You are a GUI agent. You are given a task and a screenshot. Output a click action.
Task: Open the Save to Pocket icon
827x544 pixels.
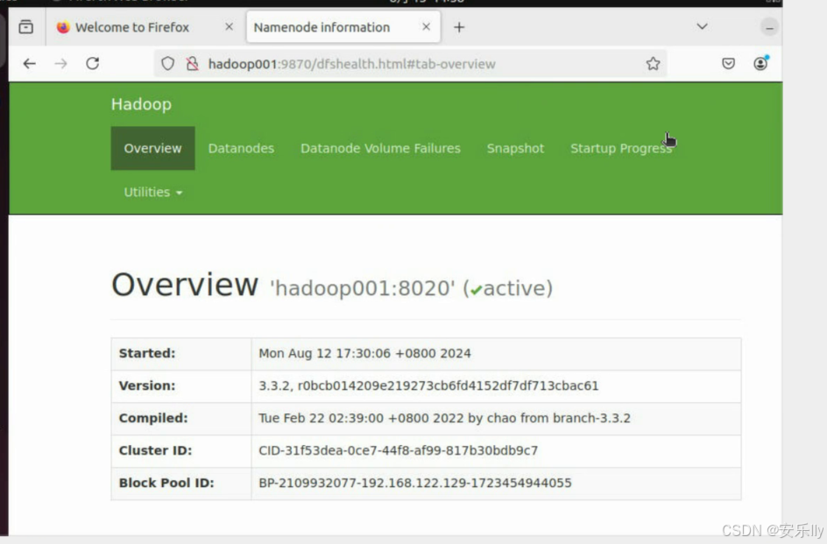click(x=728, y=64)
